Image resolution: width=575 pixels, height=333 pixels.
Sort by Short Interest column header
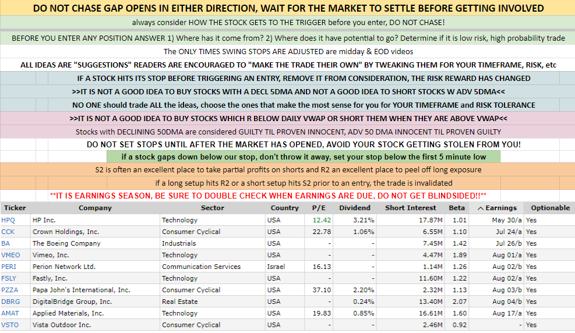tap(410, 208)
